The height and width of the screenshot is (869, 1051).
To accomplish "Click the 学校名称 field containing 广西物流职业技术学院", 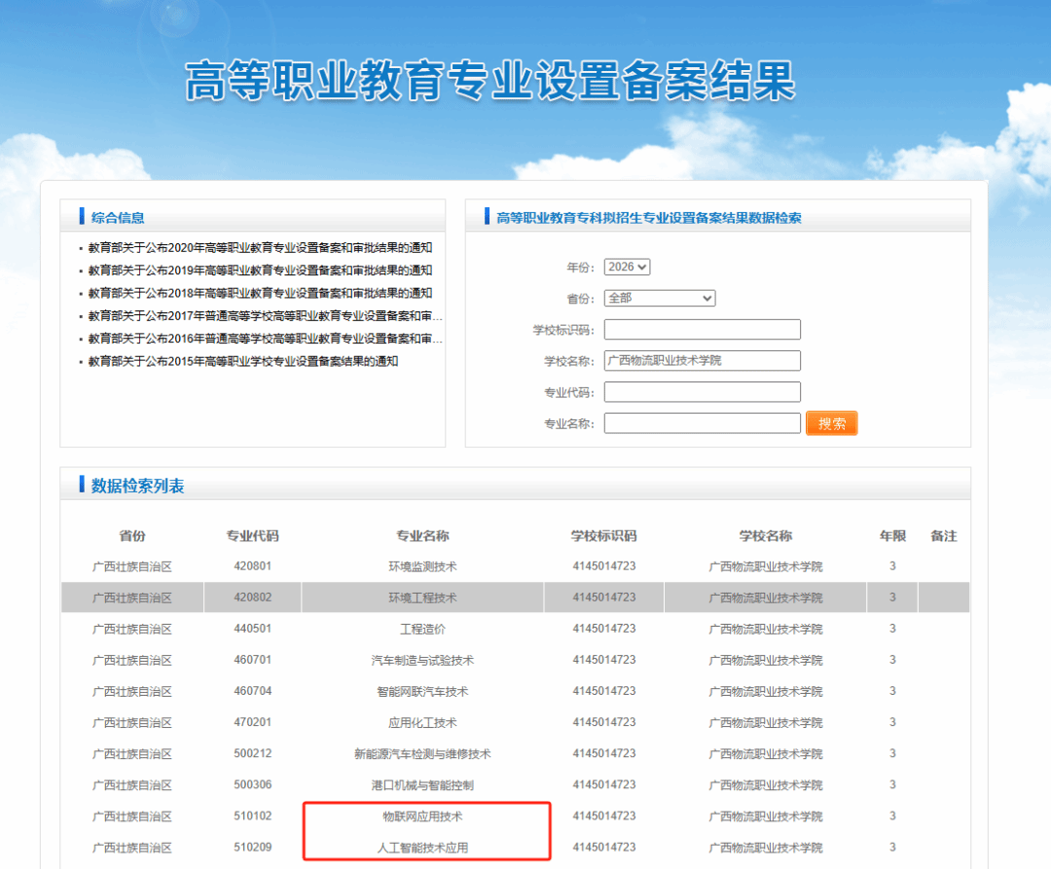I will click(x=702, y=361).
